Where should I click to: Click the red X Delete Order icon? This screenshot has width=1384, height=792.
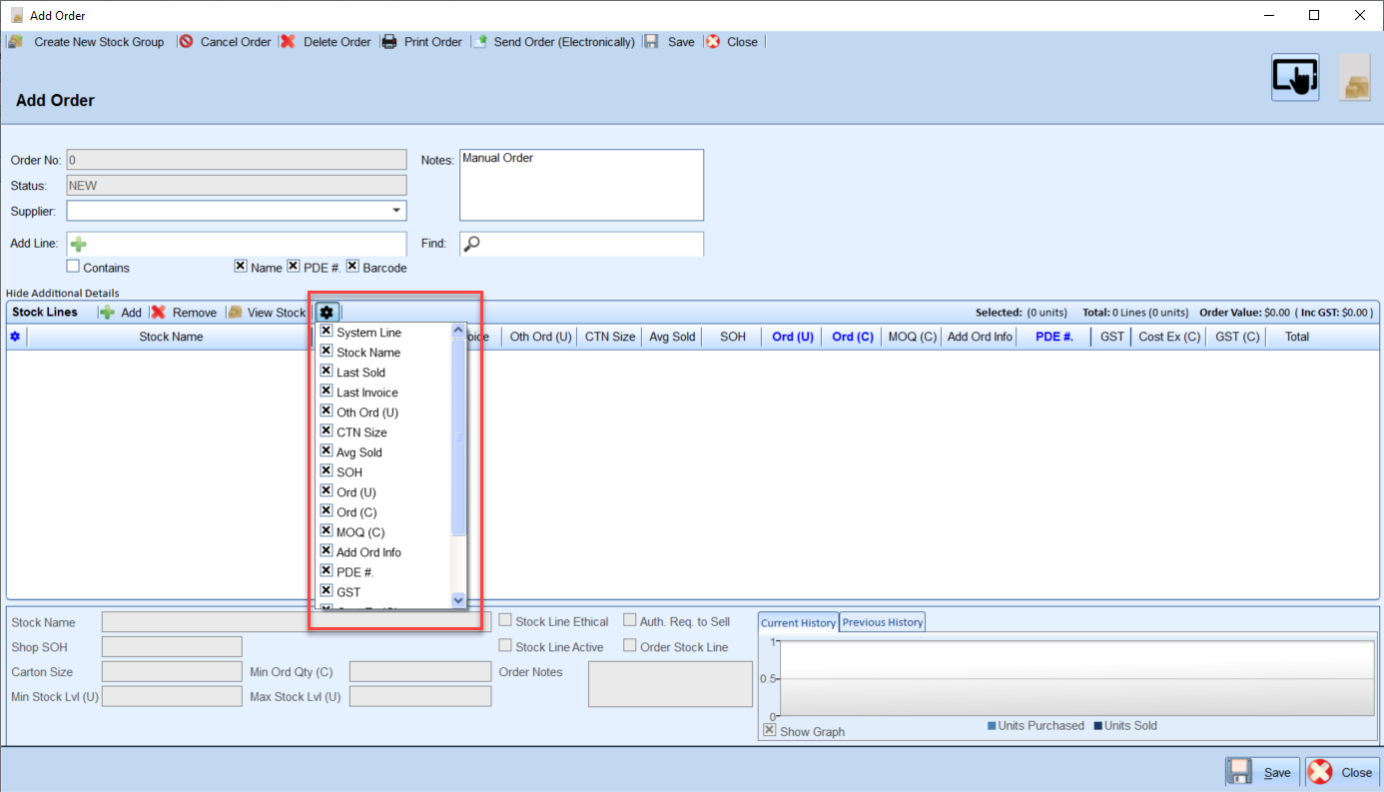point(288,42)
